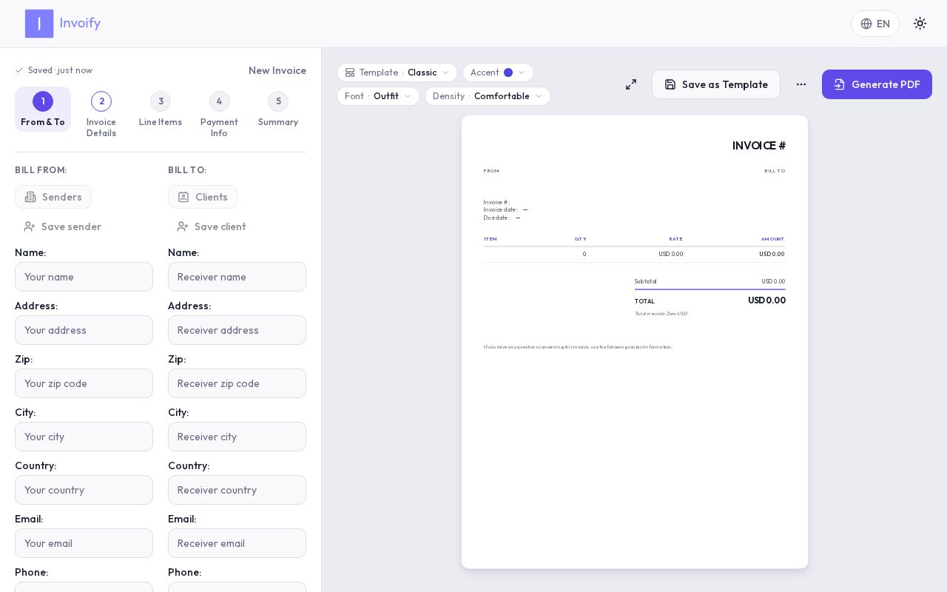Viewport: 947px width, 592px height.
Task: Focus the Receiver address field
Action: coord(237,330)
